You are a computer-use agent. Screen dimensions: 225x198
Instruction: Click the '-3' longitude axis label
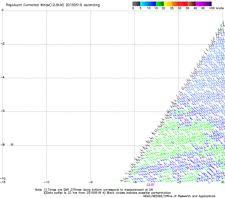point(179,182)
